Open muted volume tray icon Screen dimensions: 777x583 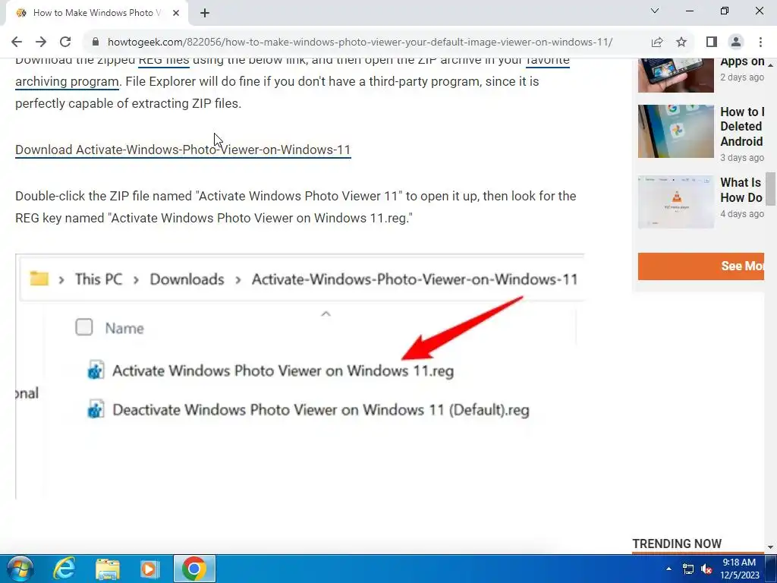click(707, 569)
